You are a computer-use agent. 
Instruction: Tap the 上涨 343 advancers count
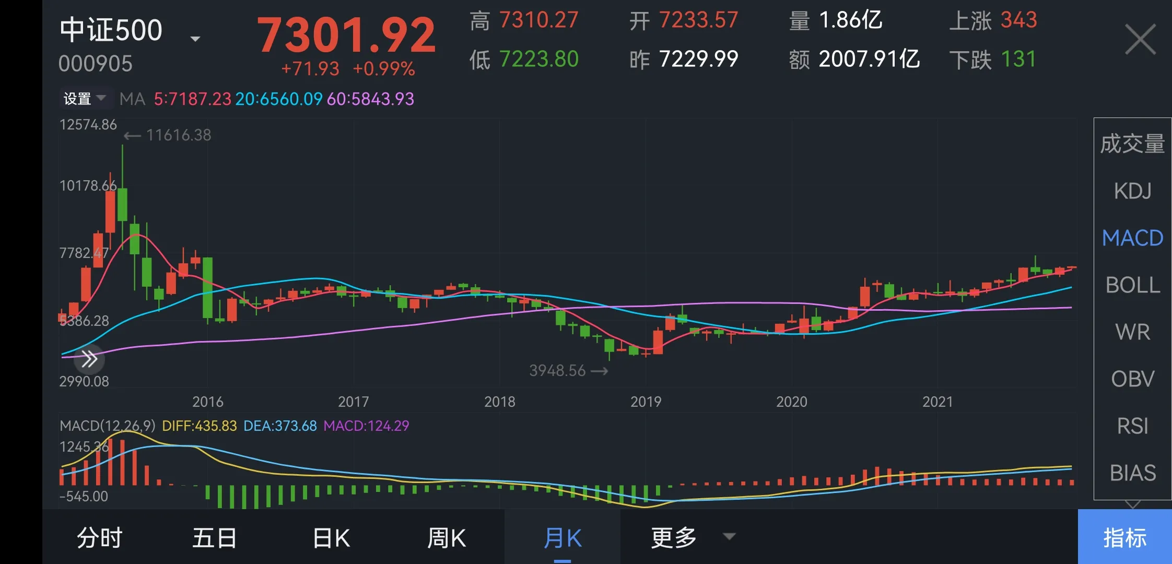pos(993,20)
